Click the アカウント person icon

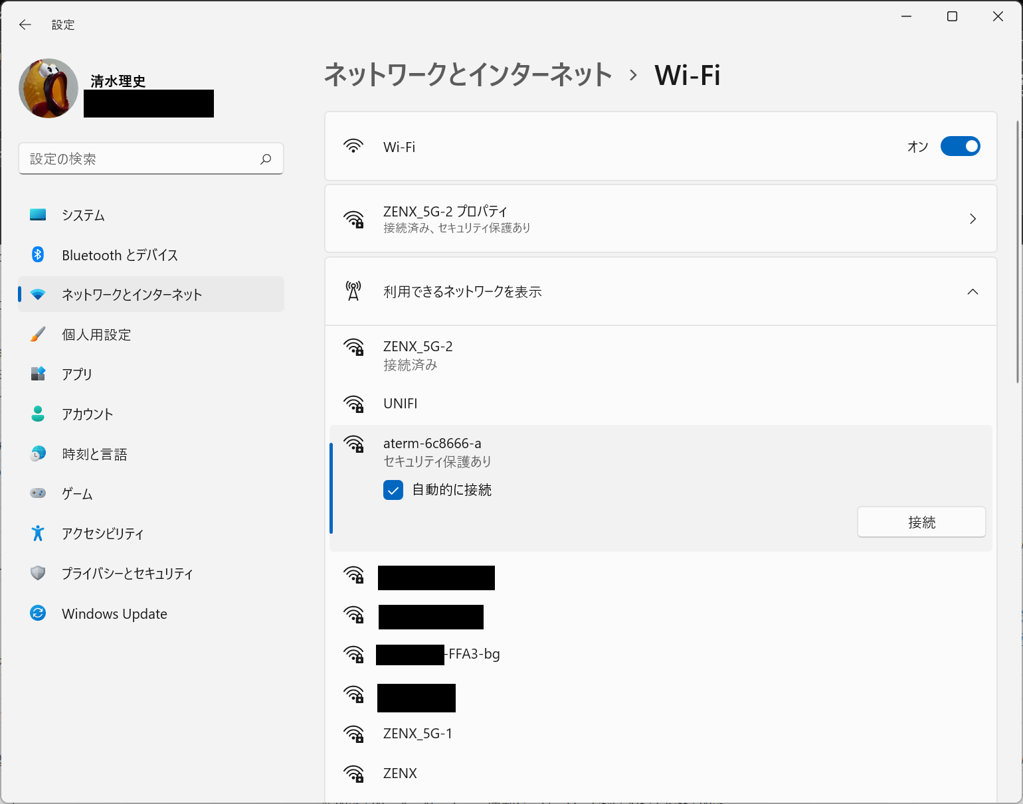point(38,414)
